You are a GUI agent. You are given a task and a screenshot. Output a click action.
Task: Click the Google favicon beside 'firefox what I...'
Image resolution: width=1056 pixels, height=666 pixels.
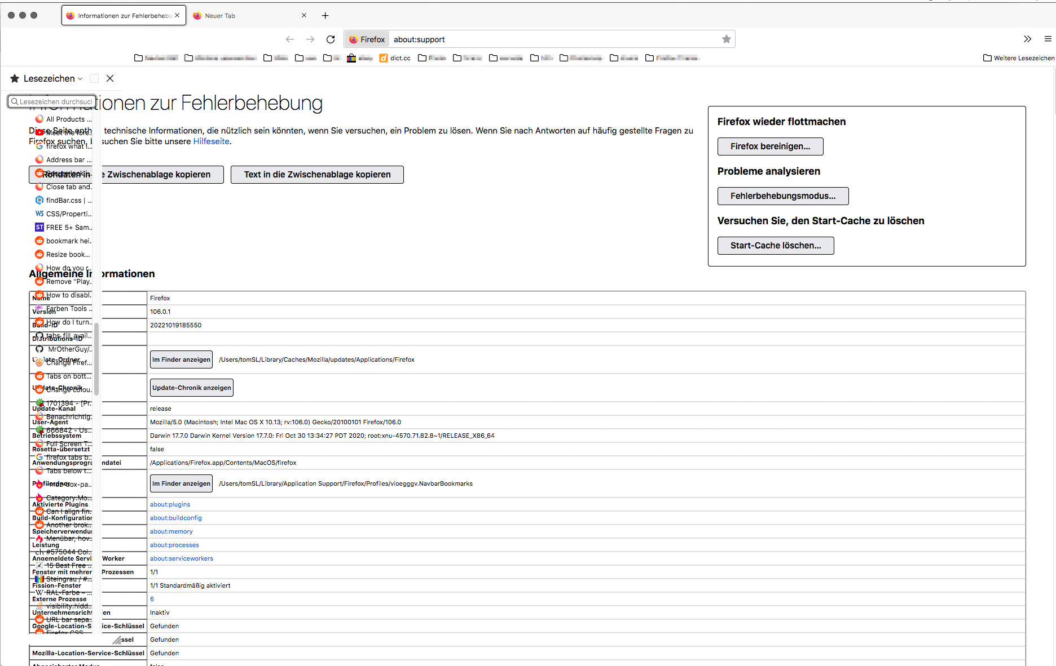point(39,146)
